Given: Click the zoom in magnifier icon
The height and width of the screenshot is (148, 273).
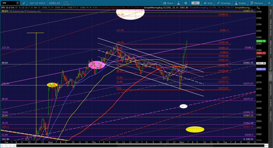Looking at the screenshot, I should tap(6, 146).
